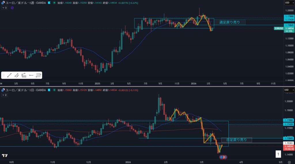Pick the horizontal lines tool in favorites toolbar

coord(39,75)
